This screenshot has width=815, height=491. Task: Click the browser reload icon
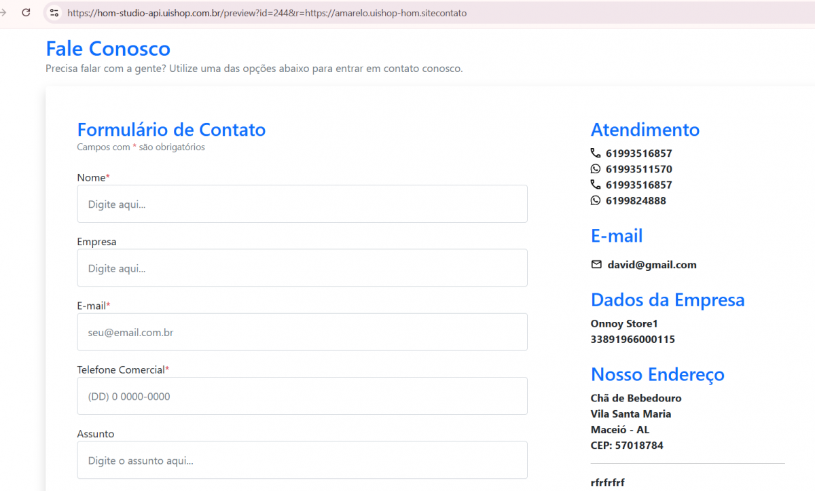pos(26,12)
